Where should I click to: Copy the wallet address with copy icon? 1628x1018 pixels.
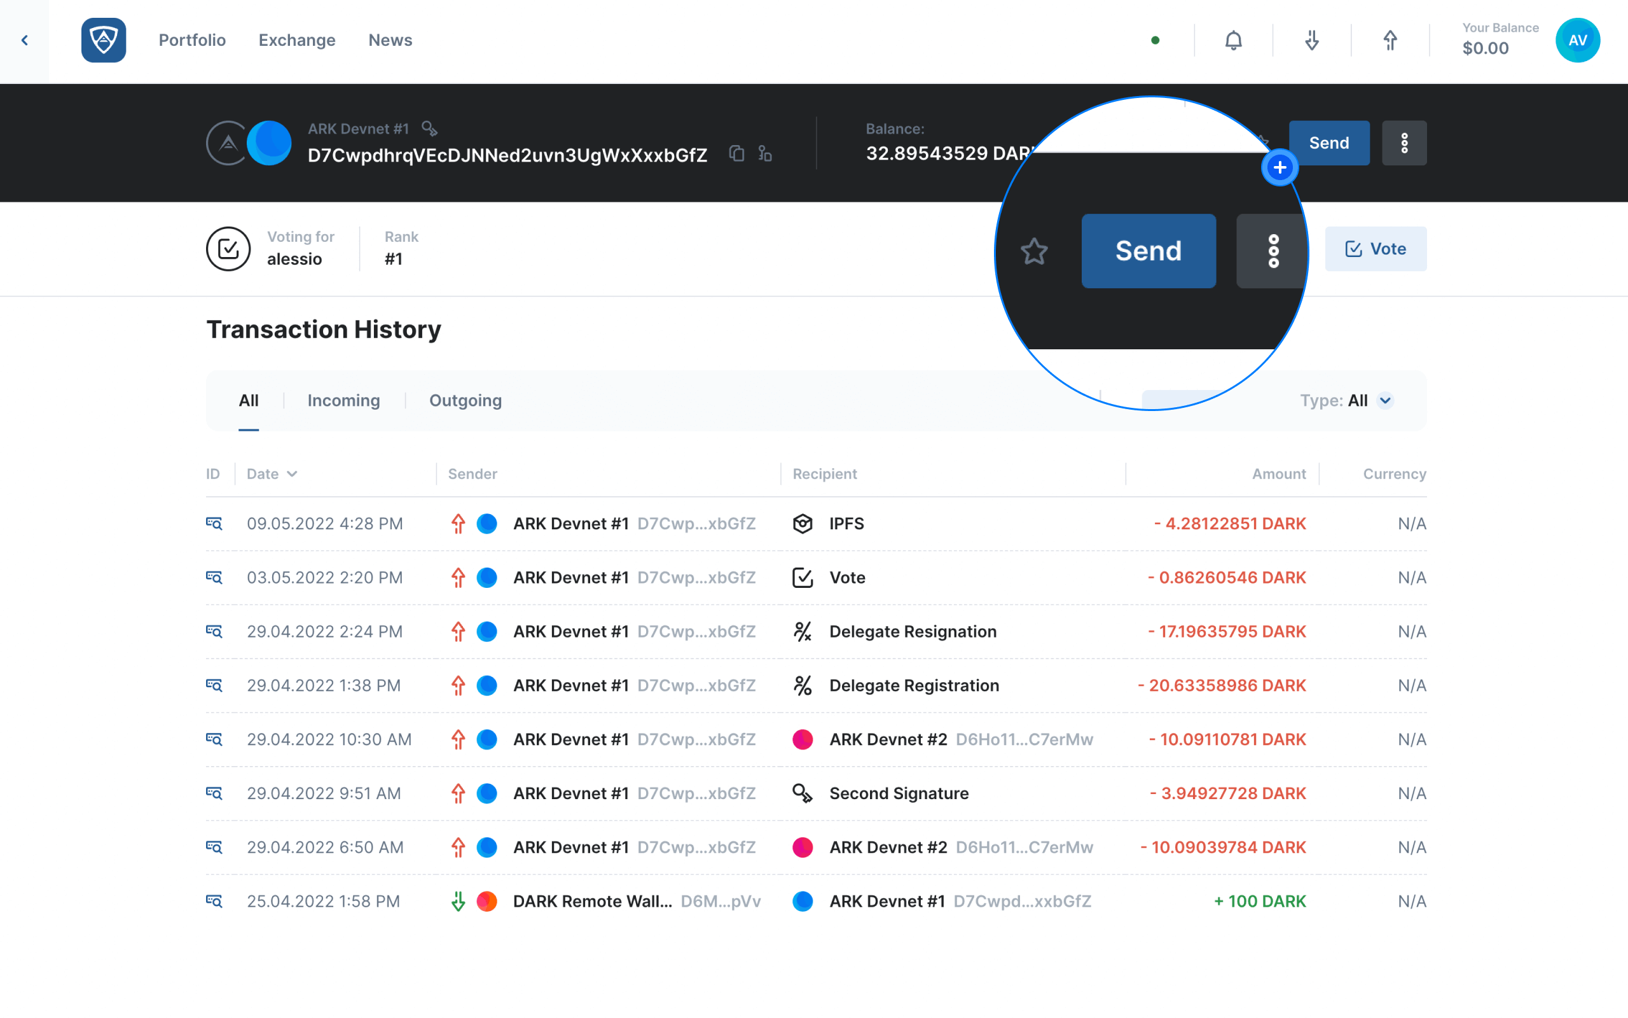[736, 153]
